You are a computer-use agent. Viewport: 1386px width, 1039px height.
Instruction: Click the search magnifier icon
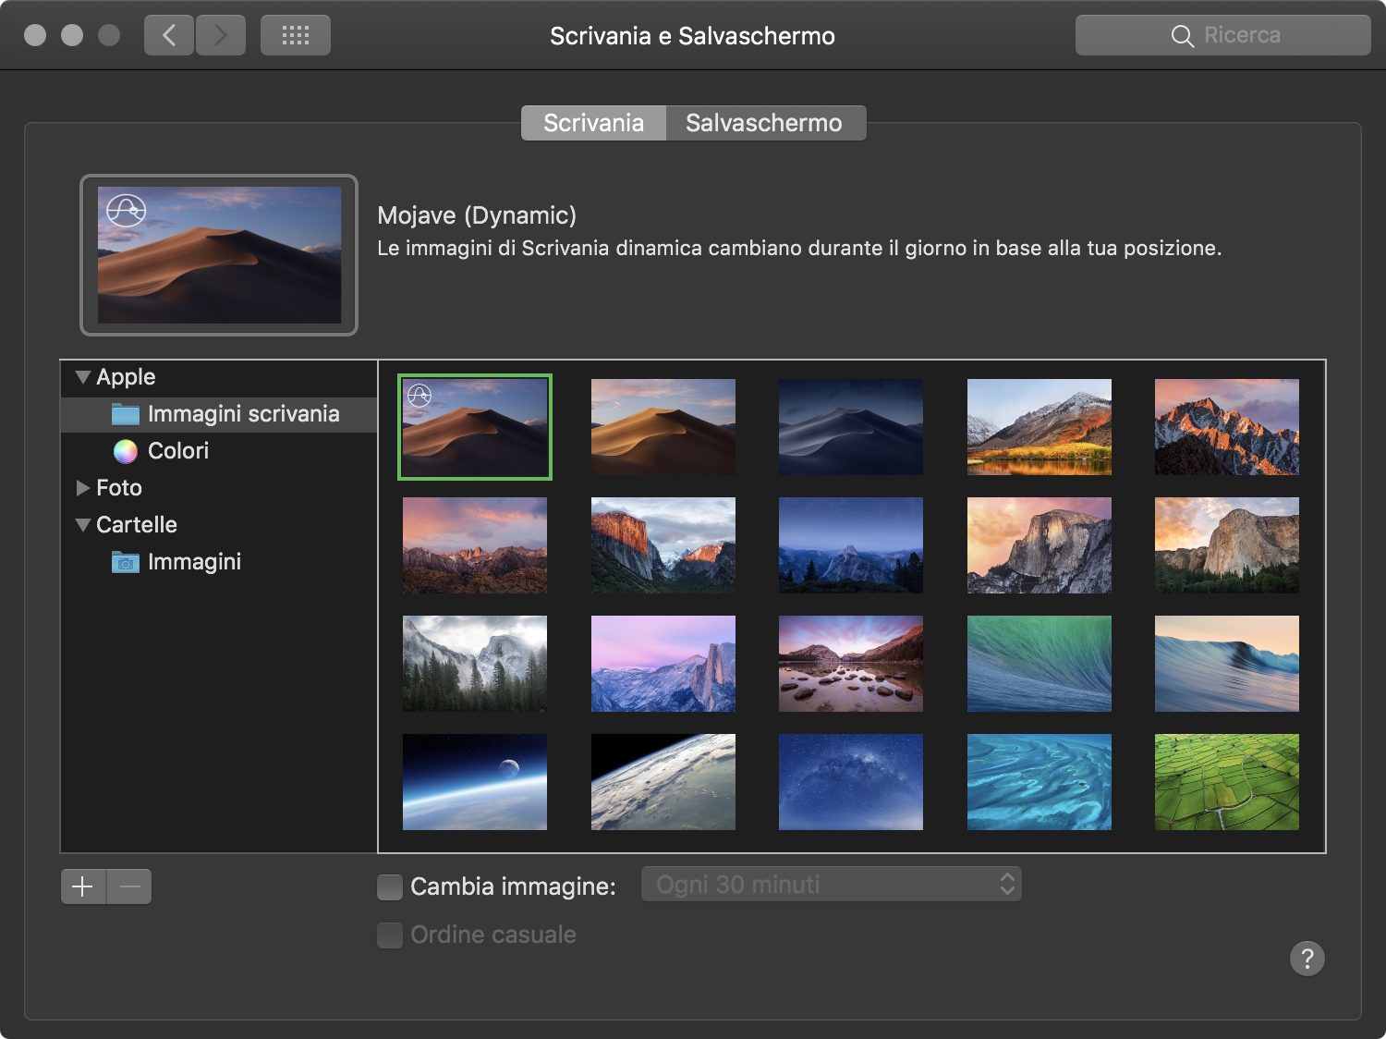click(1183, 36)
